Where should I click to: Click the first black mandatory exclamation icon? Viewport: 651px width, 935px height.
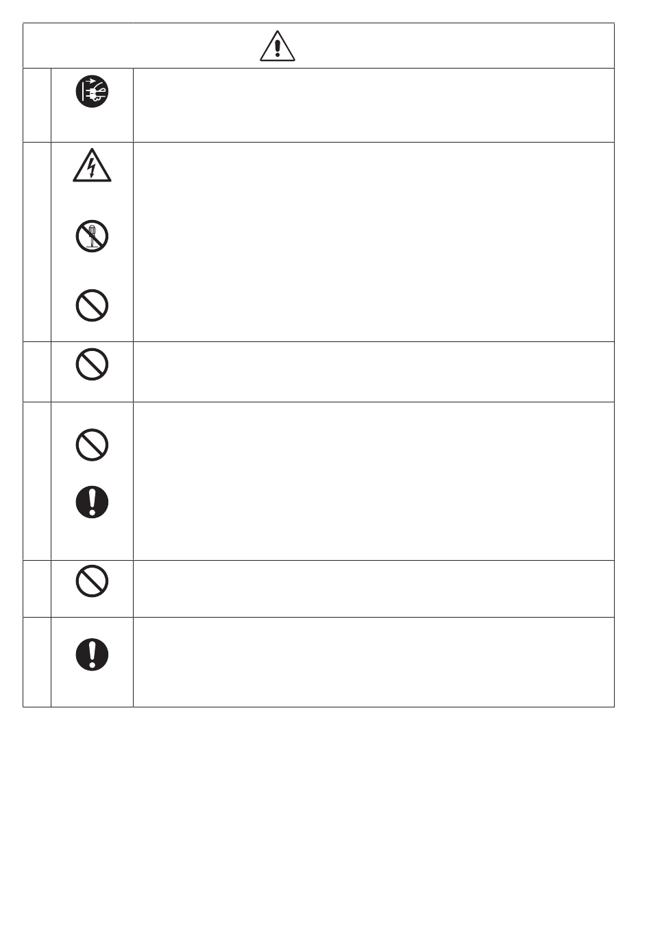pyautogui.click(x=92, y=502)
